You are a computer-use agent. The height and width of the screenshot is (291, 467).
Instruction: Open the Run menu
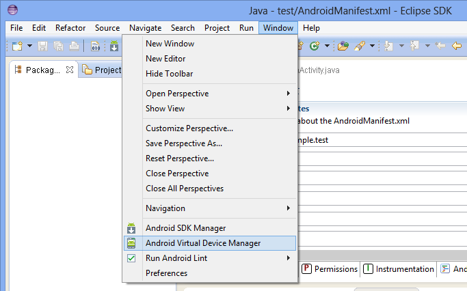coord(246,28)
